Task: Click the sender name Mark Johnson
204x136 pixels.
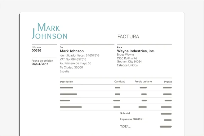Action: pyautogui.click(x=72, y=51)
